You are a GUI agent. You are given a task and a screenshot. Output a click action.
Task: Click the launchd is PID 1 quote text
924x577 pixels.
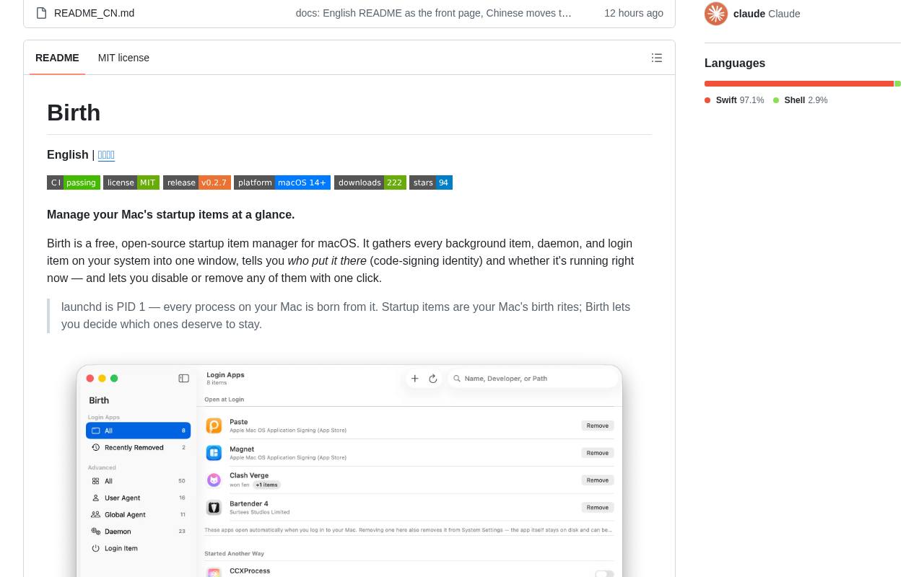pyautogui.click(x=346, y=316)
